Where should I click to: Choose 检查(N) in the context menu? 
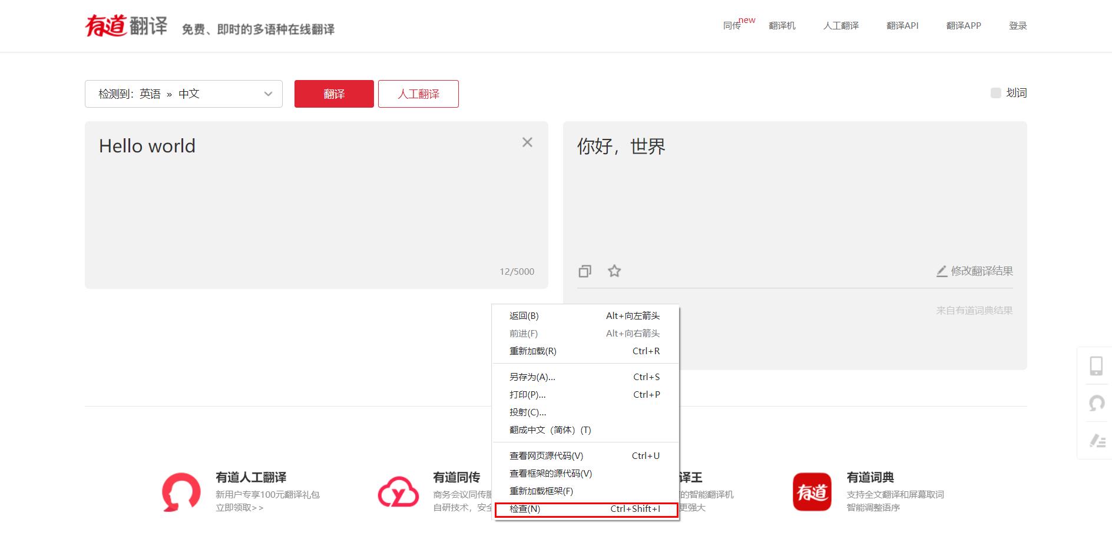click(x=585, y=509)
